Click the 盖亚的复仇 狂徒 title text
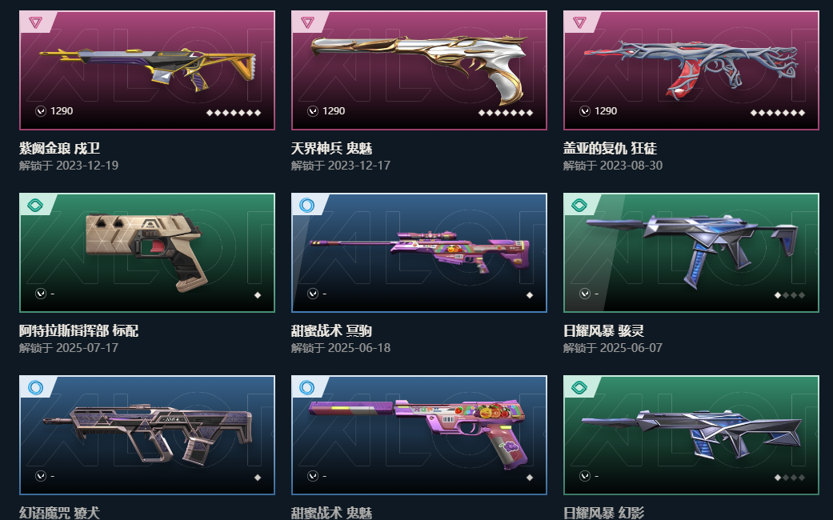833x520 pixels. click(610, 148)
